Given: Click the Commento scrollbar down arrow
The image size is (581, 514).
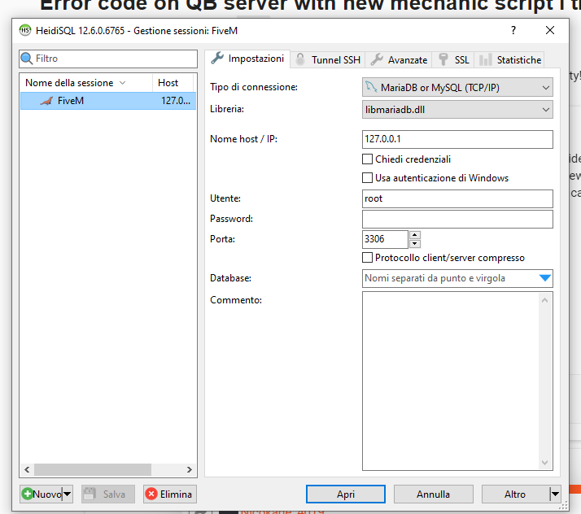Looking at the screenshot, I should click(x=544, y=462).
